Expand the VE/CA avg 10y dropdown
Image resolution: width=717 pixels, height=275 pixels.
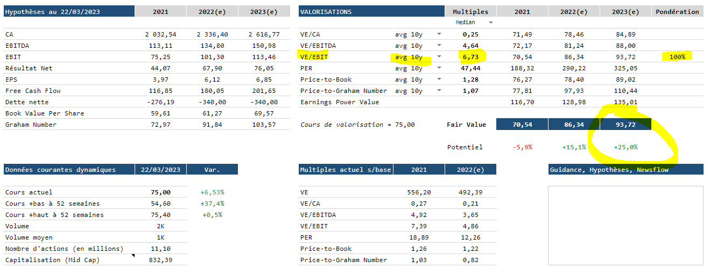tap(439, 34)
